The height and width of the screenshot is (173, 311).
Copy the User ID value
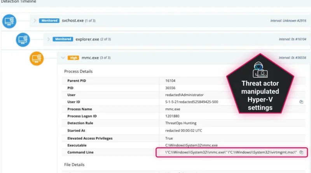pyautogui.click(x=301, y=102)
